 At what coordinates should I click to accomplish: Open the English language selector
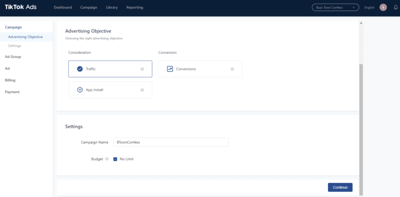point(369,8)
